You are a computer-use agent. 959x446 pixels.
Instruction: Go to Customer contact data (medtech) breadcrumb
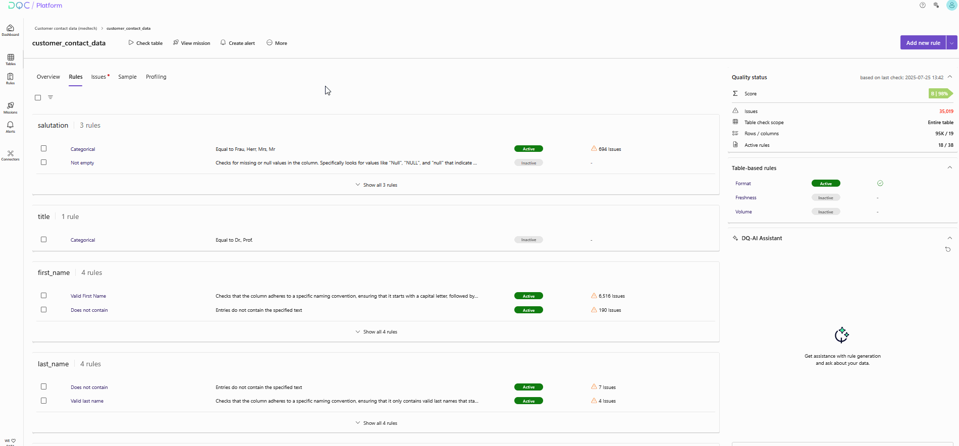click(66, 28)
